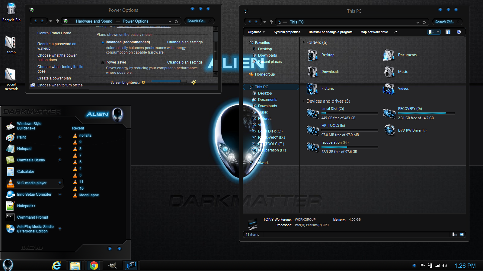Launch Camtasia Studio from start menu
This screenshot has width=483, height=271.
point(31,160)
